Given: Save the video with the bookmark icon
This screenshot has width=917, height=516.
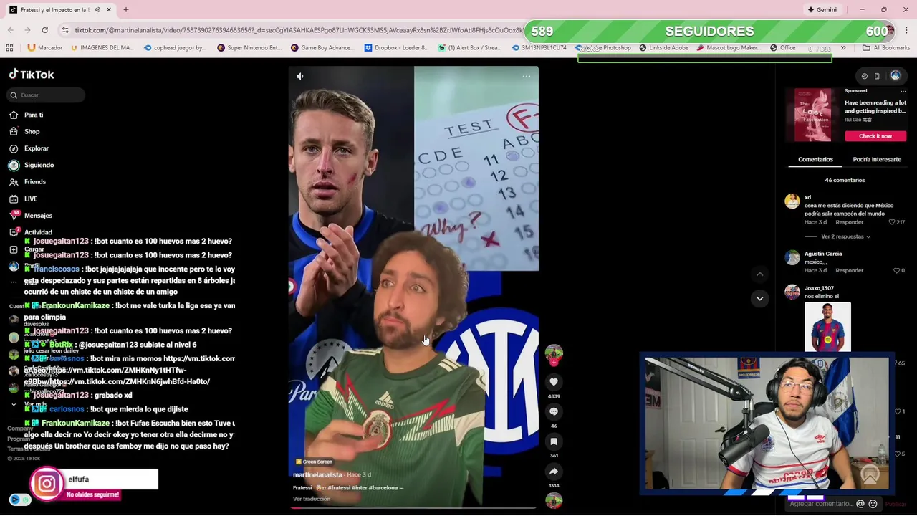Looking at the screenshot, I should (x=554, y=441).
